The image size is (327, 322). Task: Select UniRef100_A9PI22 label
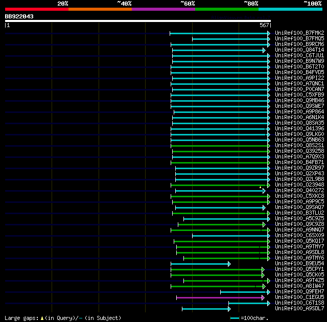pos(299,78)
